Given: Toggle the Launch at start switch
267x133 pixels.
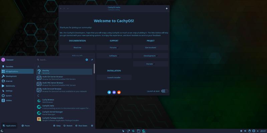Looking at the screenshot, I should pyautogui.click(x=165, y=91).
